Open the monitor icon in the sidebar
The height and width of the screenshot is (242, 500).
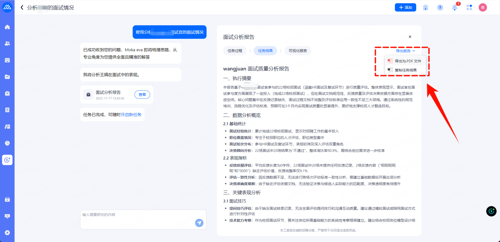pos(7,216)
